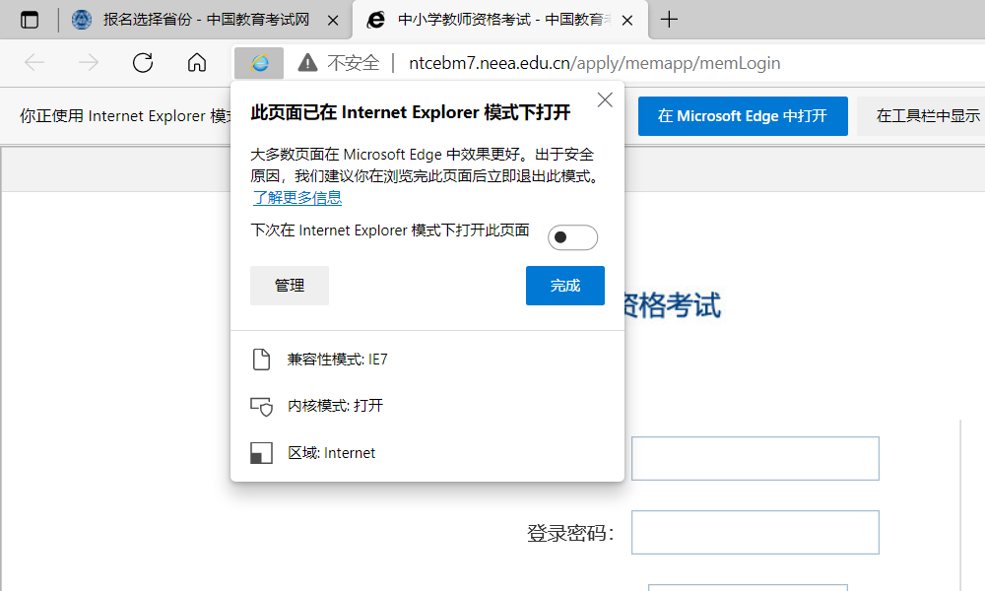
Task: Click the Internet Explorer mode icon in address bar
Action: [259, 63]
